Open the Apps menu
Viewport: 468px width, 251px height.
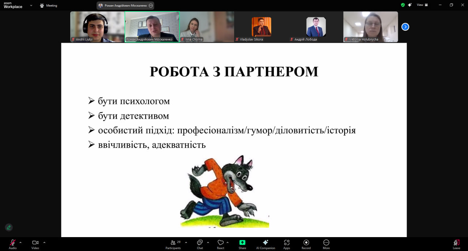click(x=287, y=244)
